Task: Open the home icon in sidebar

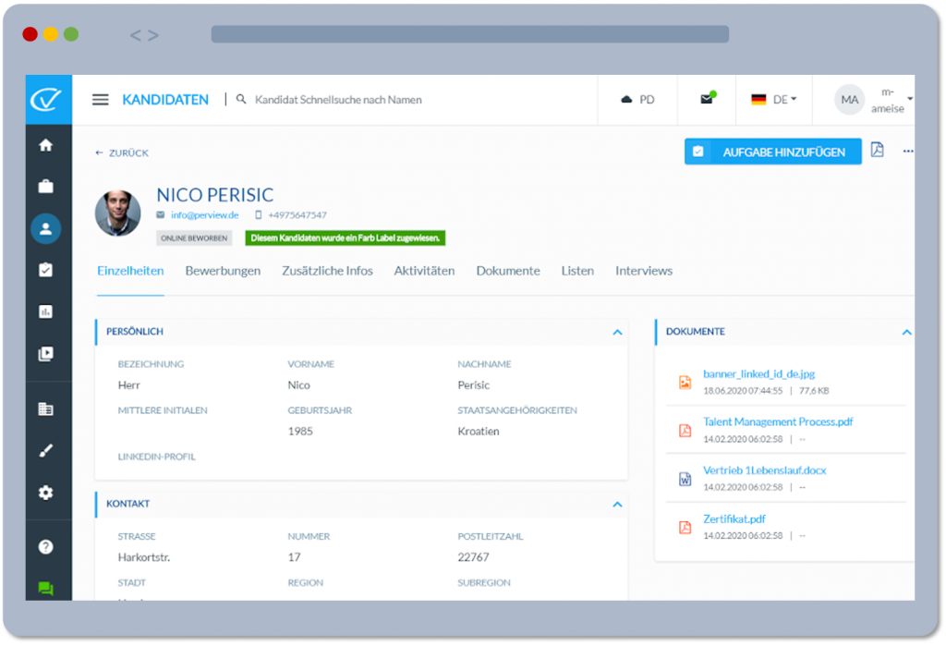Action: [x=45, y=145]
